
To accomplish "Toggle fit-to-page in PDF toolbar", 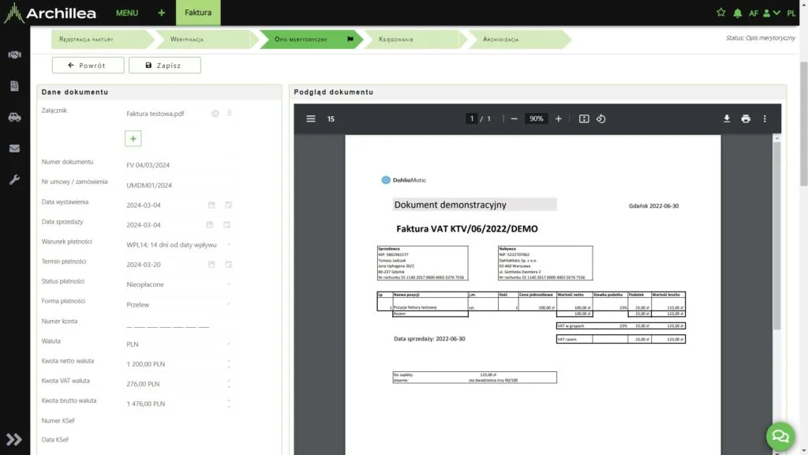I will tap(584, 118).
